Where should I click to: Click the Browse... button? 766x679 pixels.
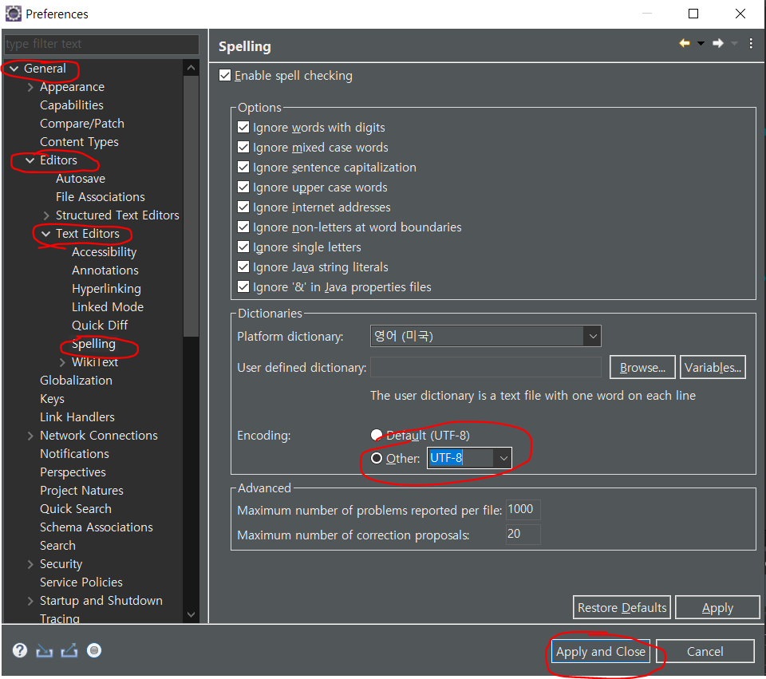tap(642, 367)
